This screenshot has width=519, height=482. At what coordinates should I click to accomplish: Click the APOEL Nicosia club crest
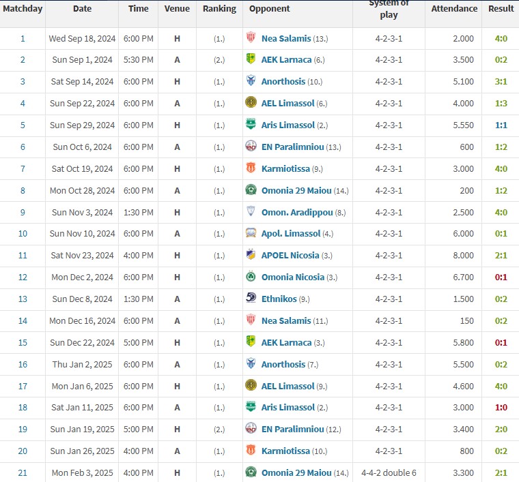251,255
